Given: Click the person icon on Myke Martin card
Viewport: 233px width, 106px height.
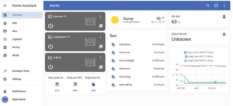Looking at the screenshot, I should [224, 34].
